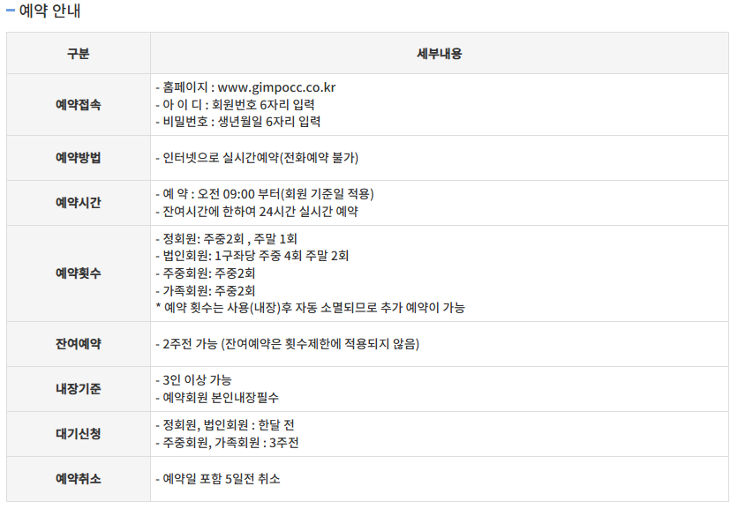This screenshot has width=738, height=509.
Task: Click the '예약시간' row label
Action: [x=79, y=202]
